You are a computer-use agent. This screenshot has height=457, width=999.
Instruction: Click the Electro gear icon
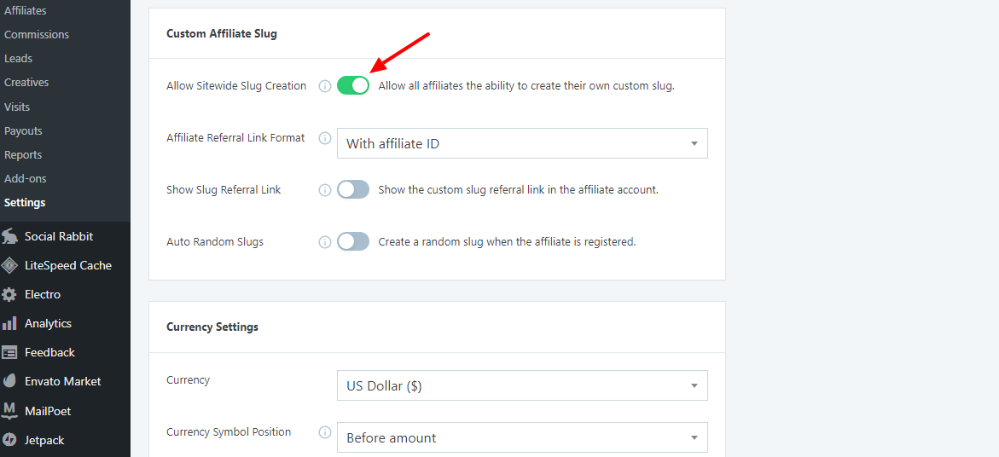9,294
